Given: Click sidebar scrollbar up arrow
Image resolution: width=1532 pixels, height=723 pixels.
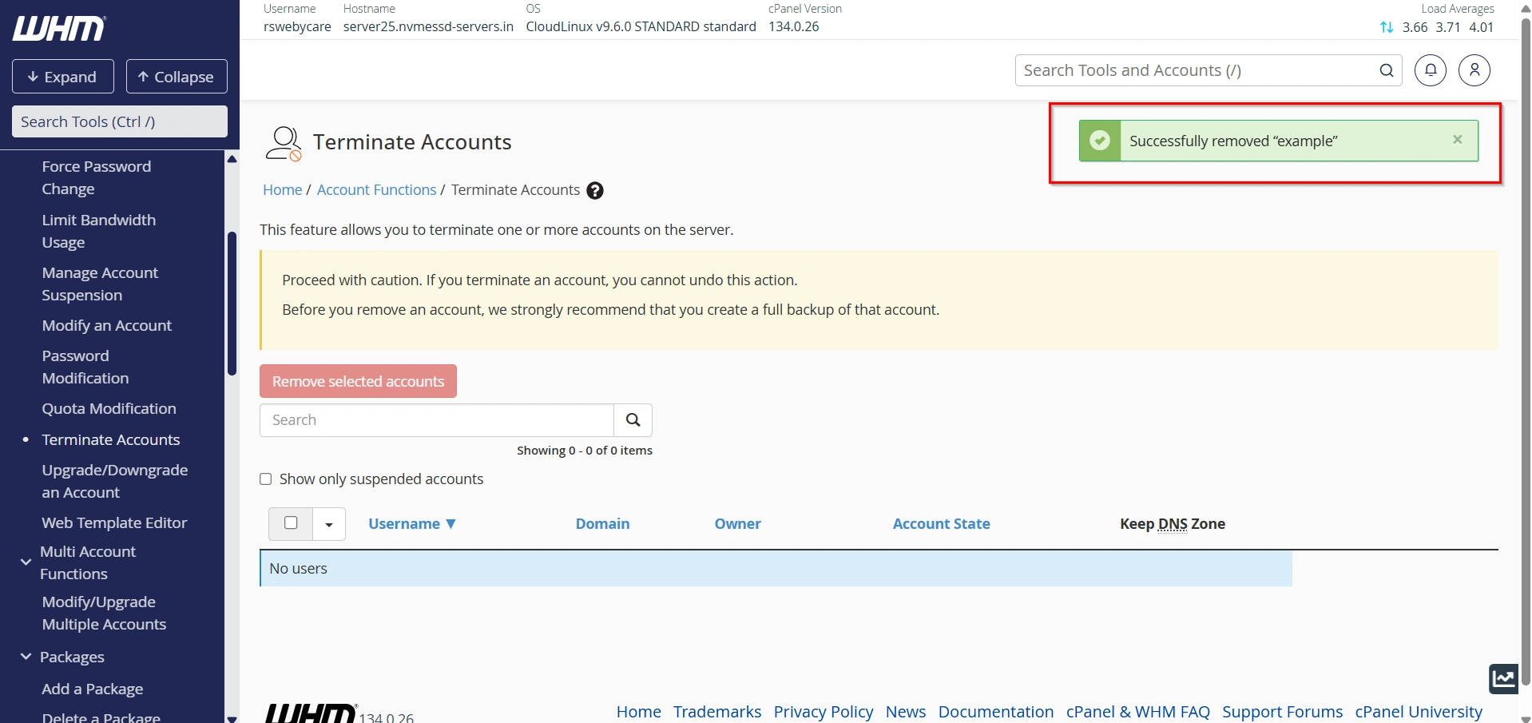Looking at the screenshot, I should 232,158.
